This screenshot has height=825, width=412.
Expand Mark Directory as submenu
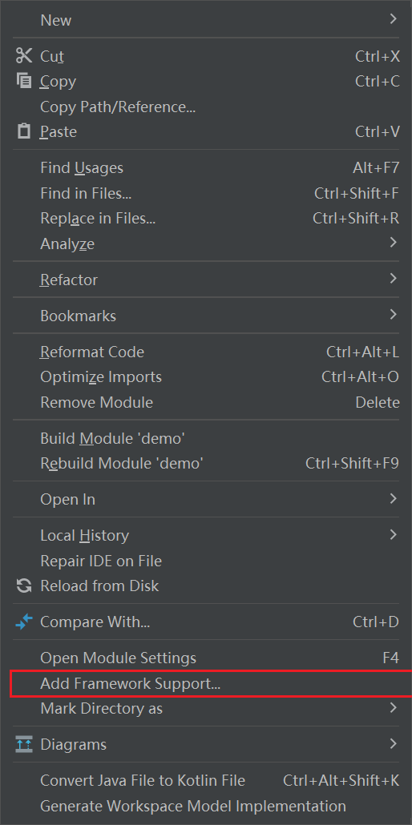[x=393, y=708]
